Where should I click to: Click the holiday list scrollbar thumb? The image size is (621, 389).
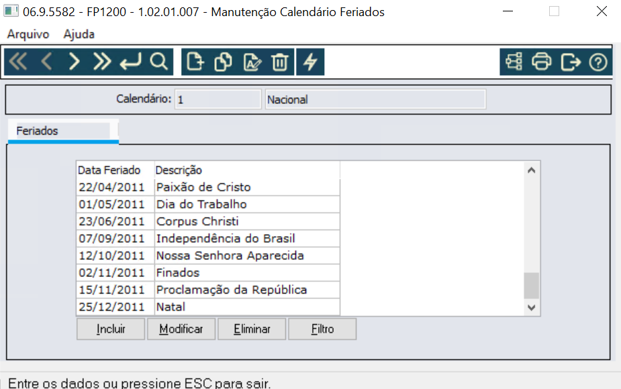532,285
